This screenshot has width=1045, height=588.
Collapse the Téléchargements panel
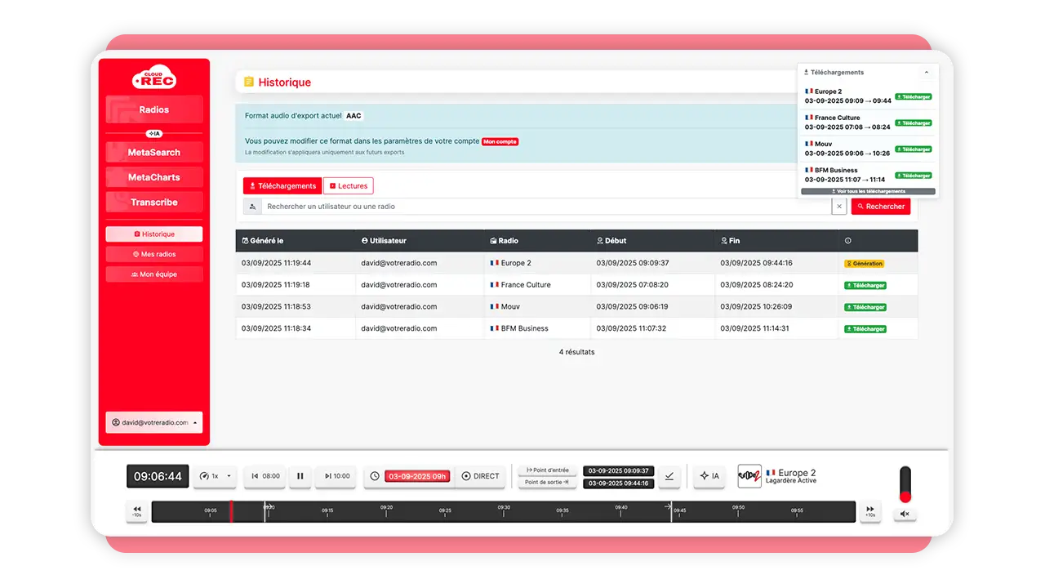pyautogui.click(x=927, y=73)
